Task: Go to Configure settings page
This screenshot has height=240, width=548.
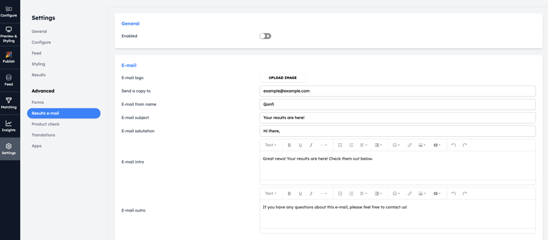Action: [41, 42]
